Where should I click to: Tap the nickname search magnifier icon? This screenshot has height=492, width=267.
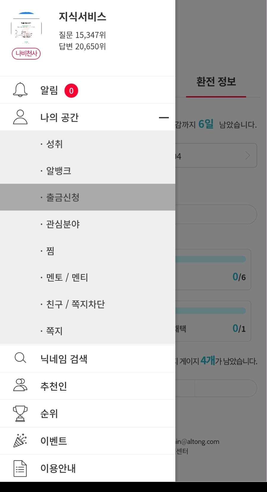20,358
